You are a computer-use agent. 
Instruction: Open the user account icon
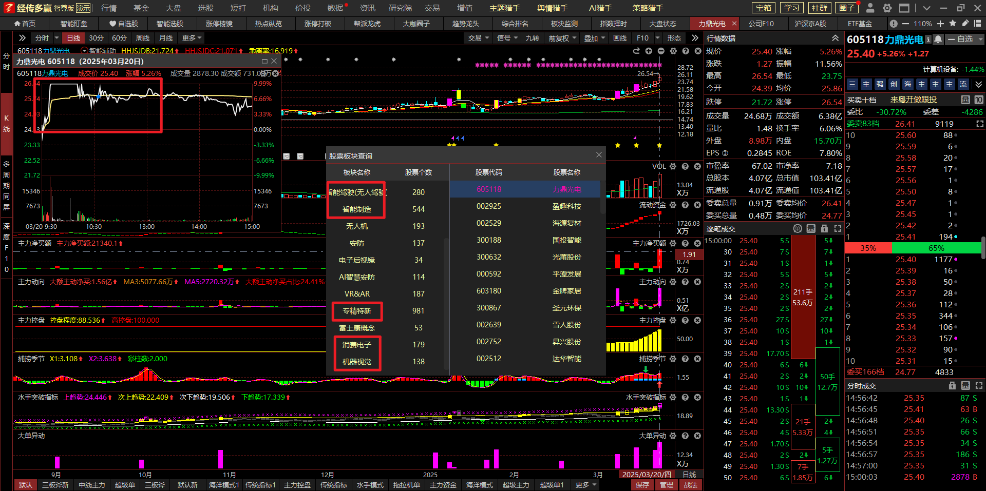870,8
